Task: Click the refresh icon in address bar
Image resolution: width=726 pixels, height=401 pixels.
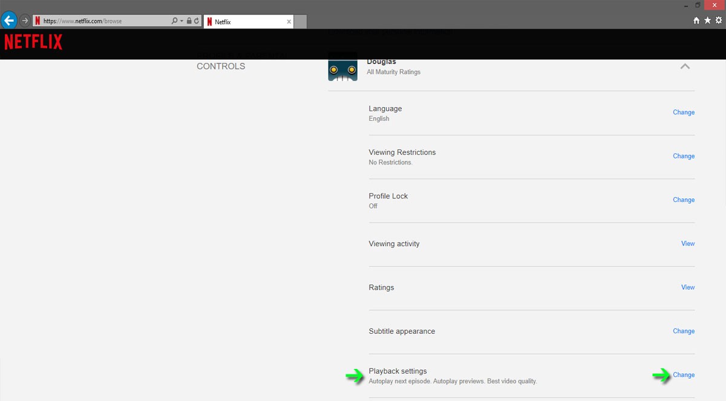Action: 197,21
